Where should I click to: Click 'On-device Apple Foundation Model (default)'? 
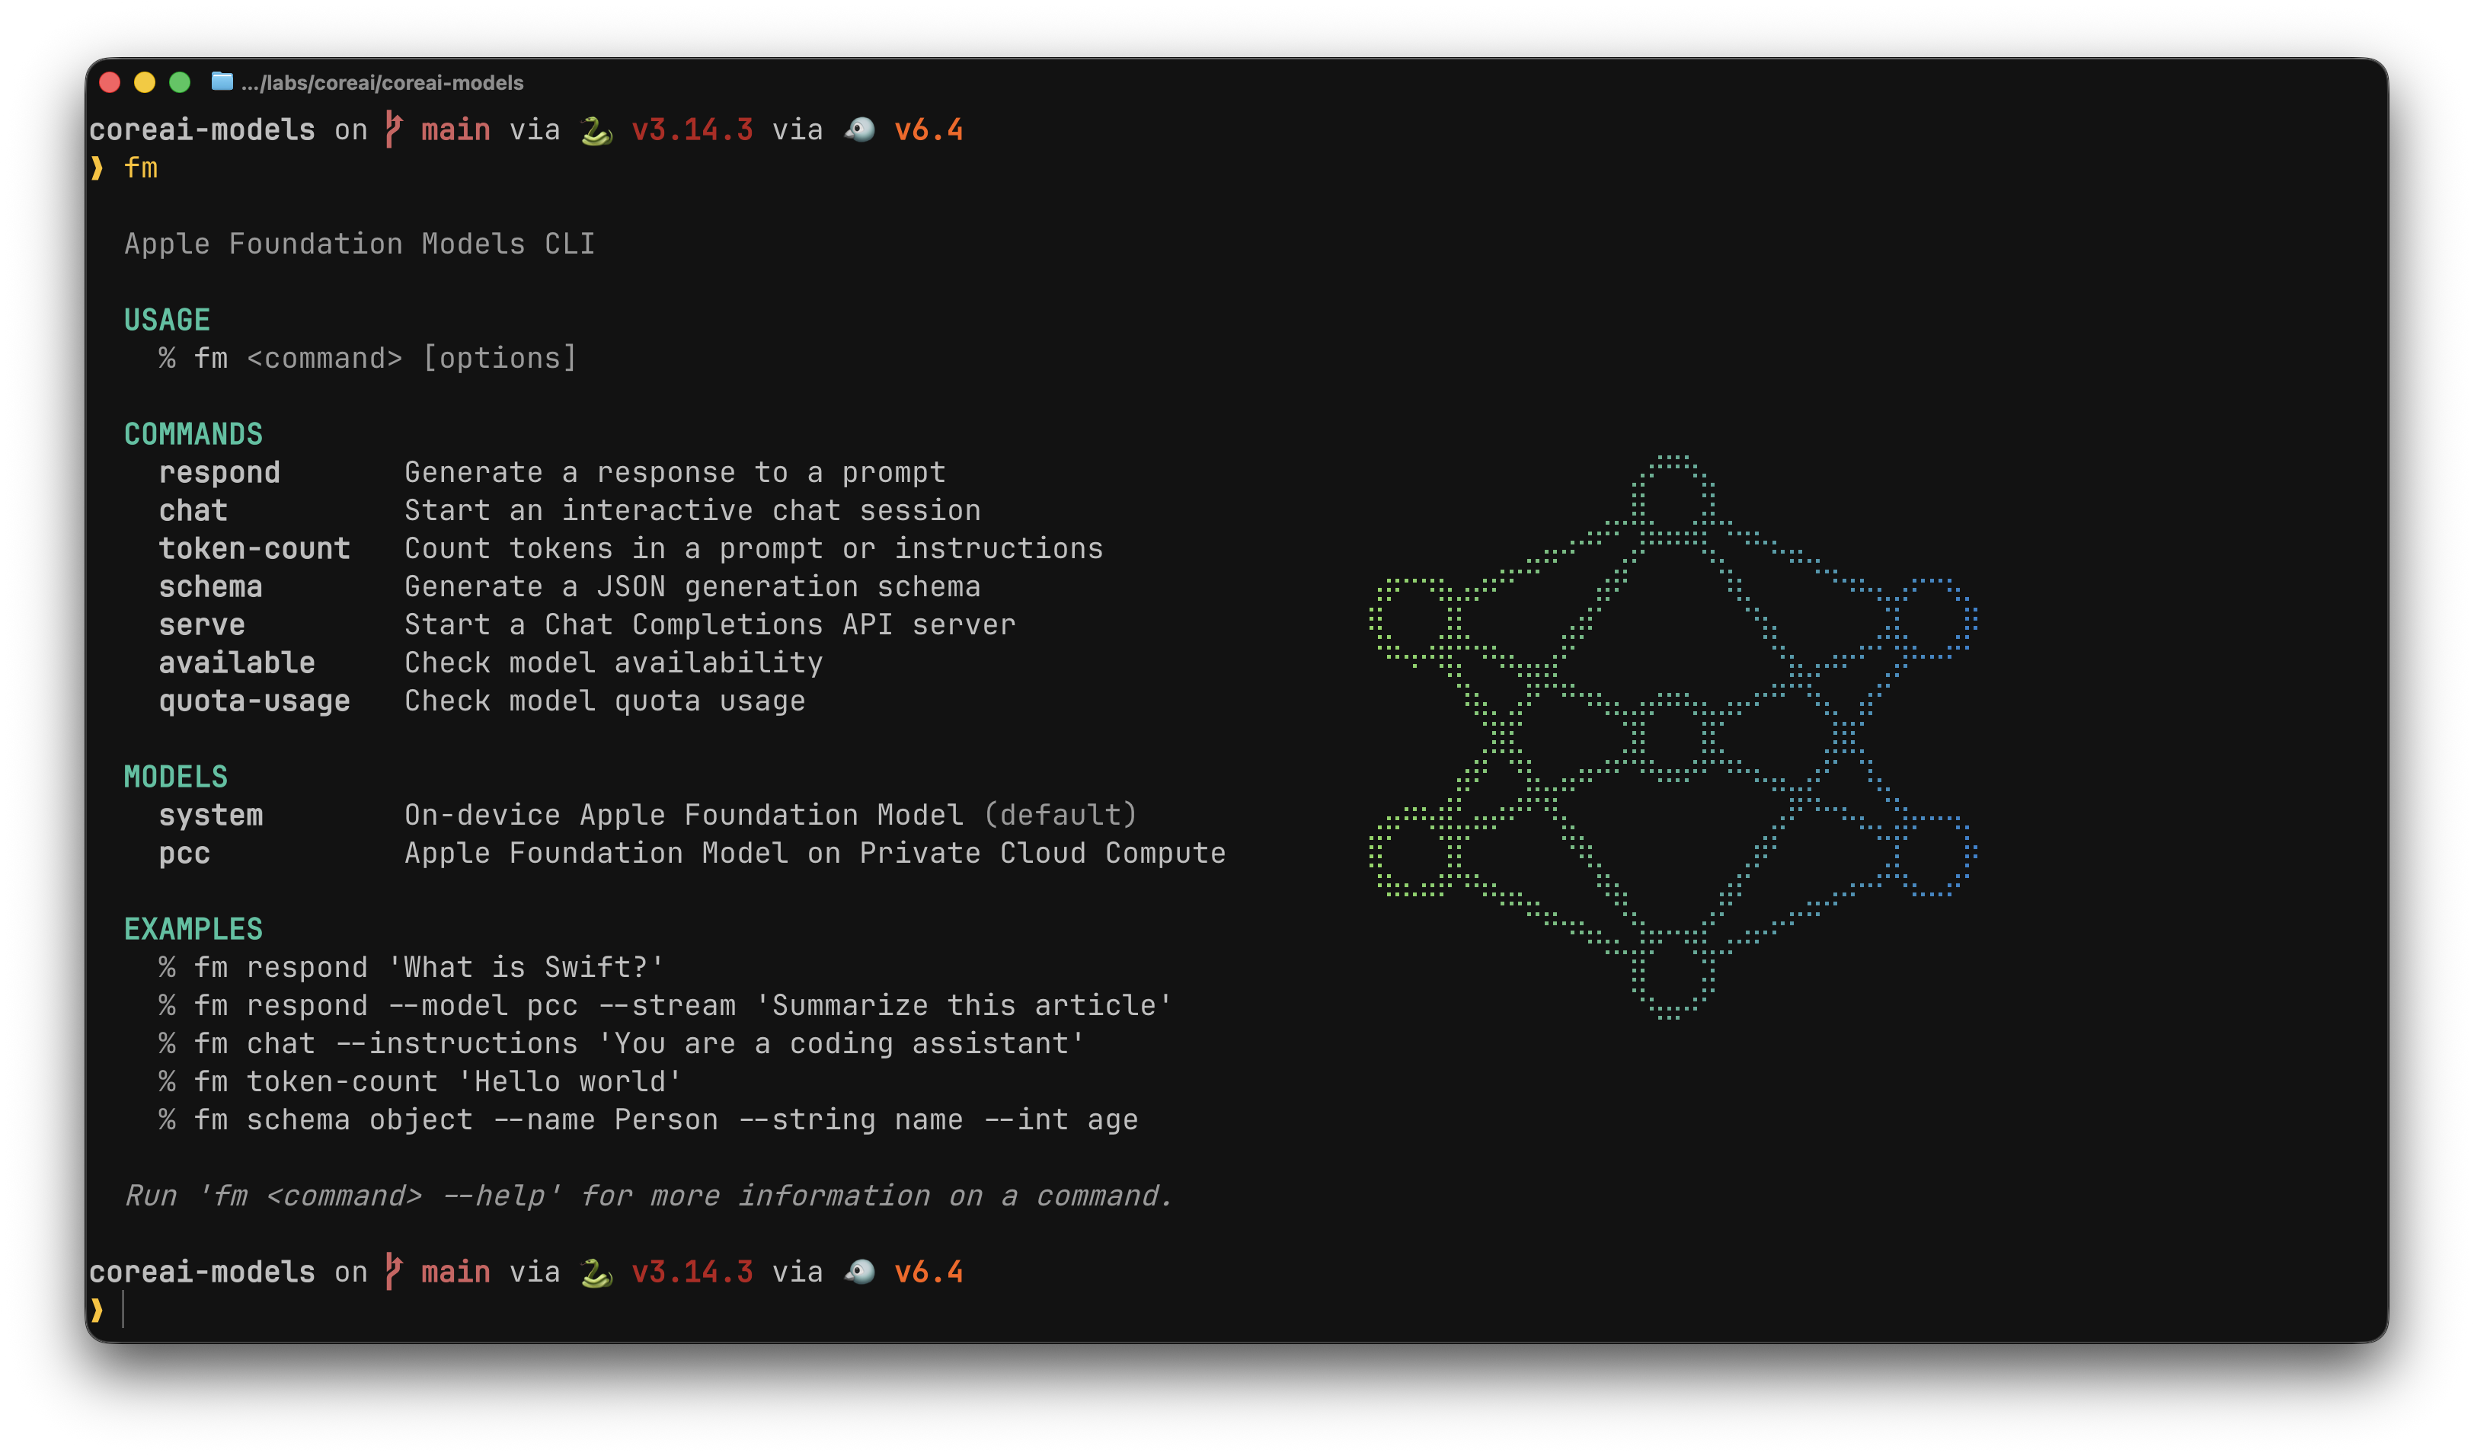tap(771, 815)
